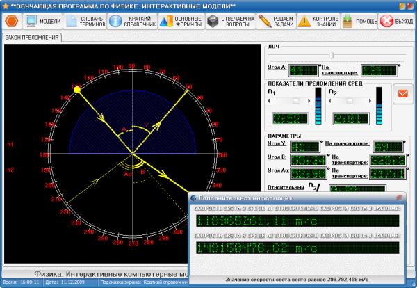Viewport: 417px width, 288px height.
Task: Click the red angle A marker
Action: 124,129
